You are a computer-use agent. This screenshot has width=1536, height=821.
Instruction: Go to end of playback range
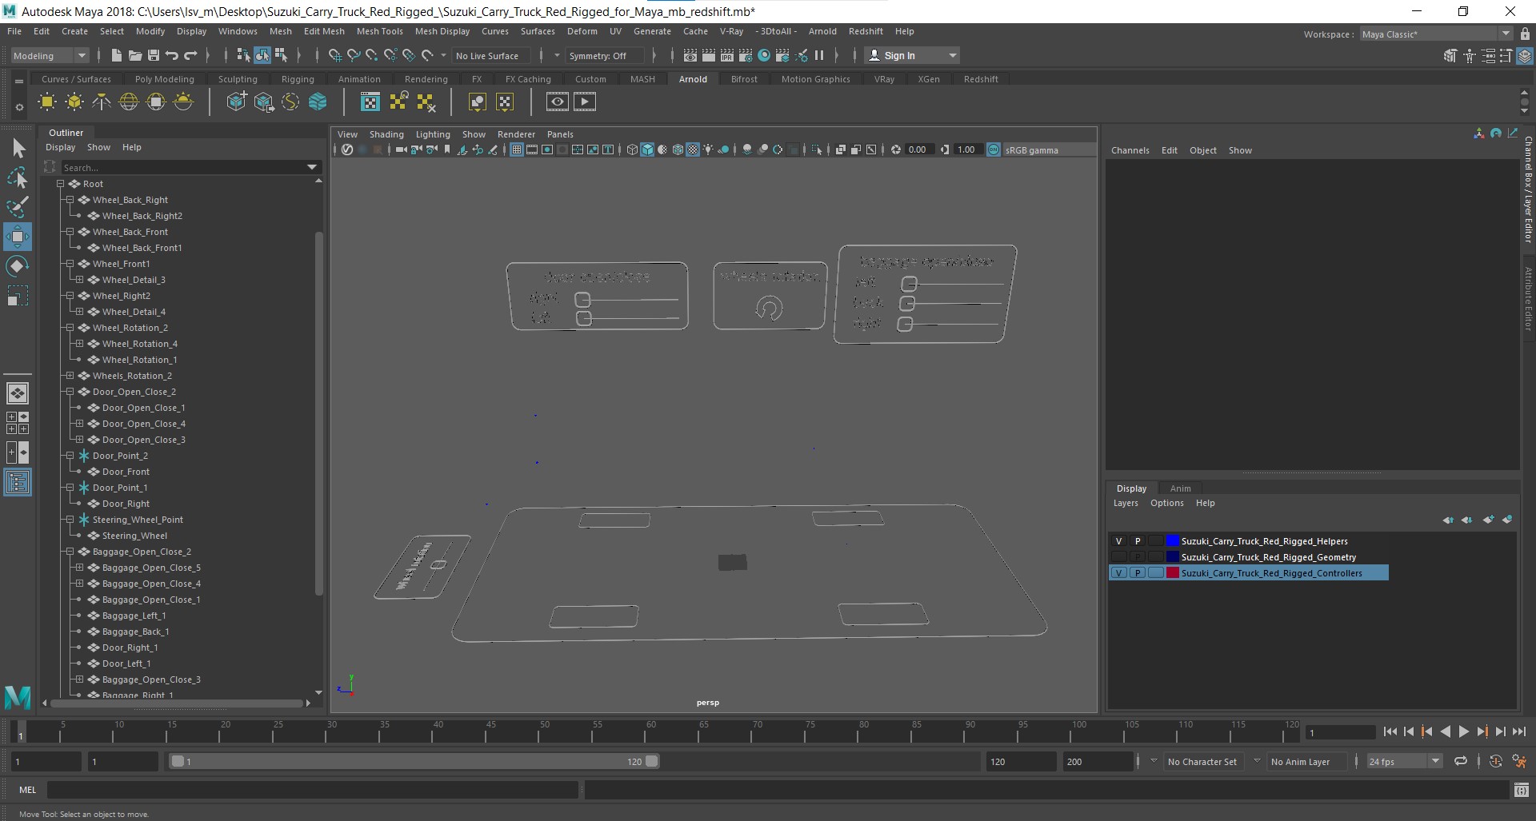[x=1519, y=731]
